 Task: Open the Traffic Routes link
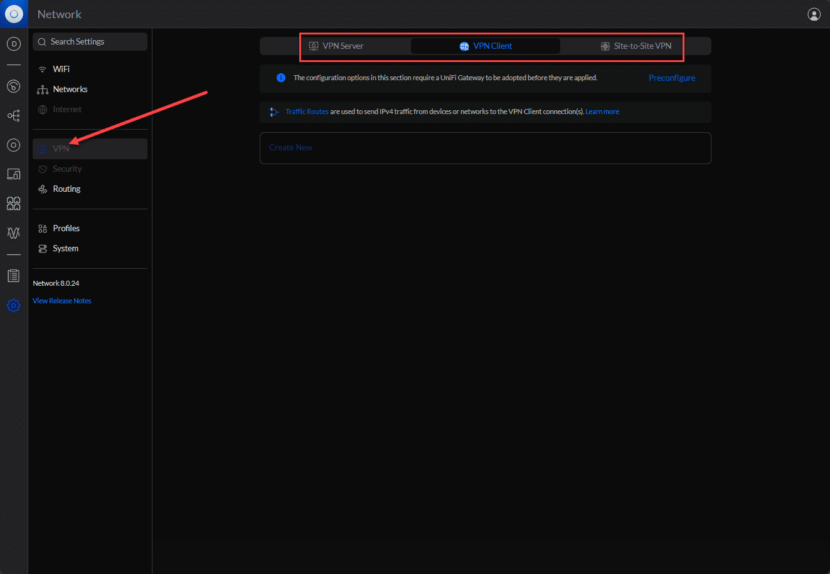[307, 112]
